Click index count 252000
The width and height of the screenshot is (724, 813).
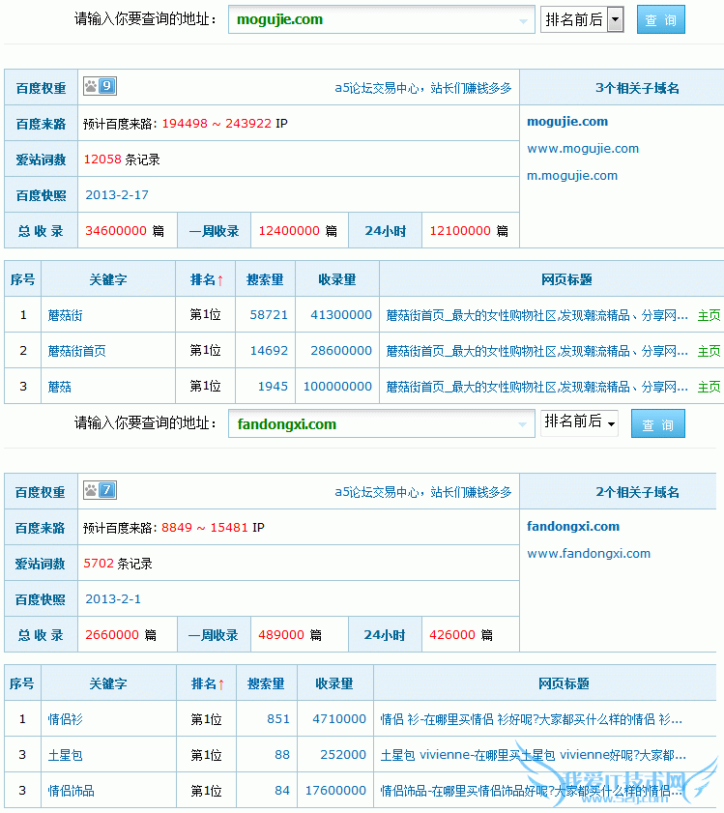point(343,755)
